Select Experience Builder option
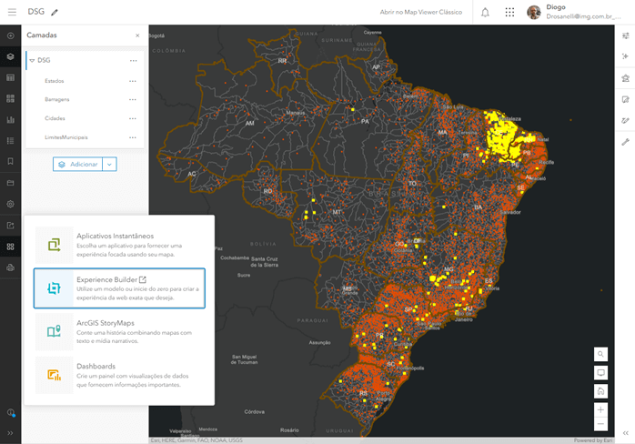The height and width of the screenshot is (444, 635). pos(119,288)
